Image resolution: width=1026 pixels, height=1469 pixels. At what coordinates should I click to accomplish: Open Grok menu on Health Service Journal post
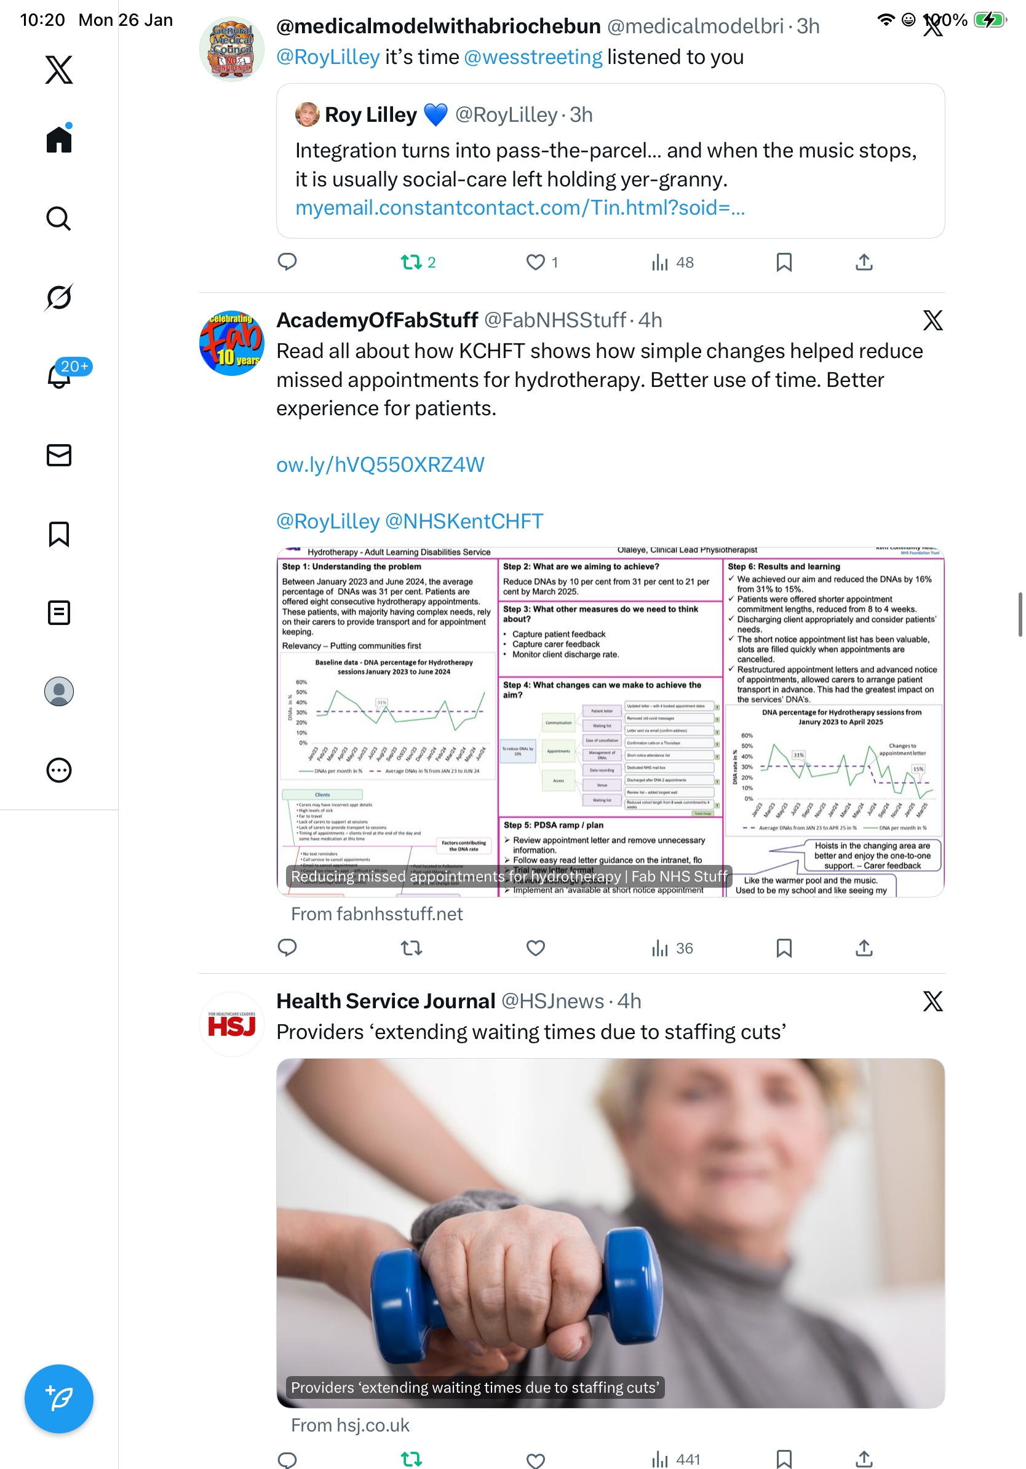(933, 1001)
